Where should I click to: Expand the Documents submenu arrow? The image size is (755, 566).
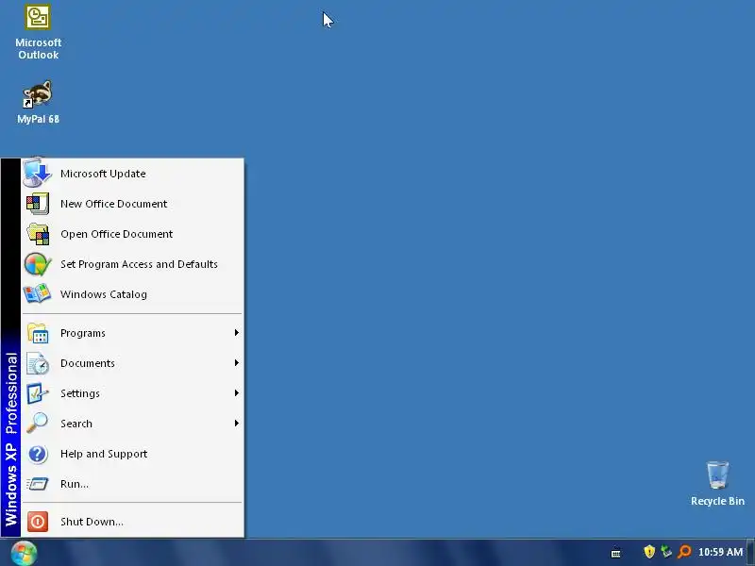coord(237,363)
